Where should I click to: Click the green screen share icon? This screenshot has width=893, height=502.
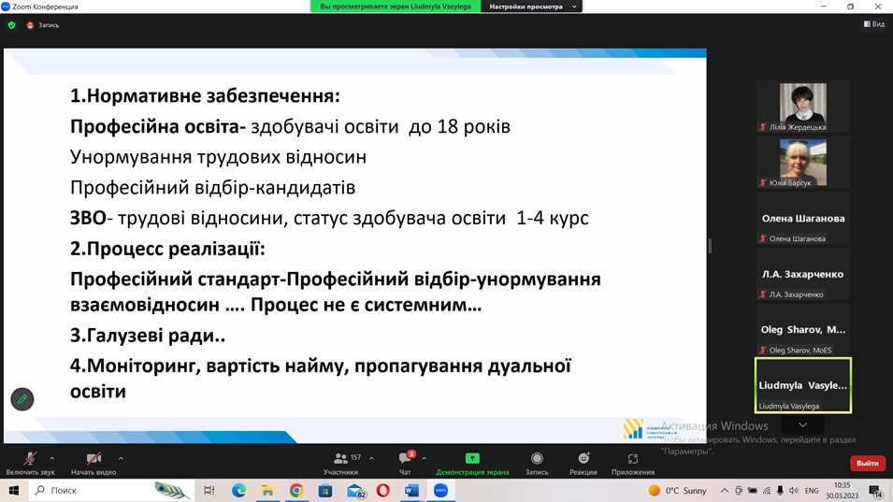472,458
